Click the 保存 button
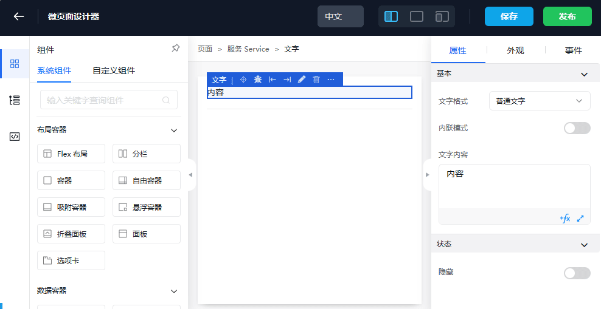 pos(509,16)
